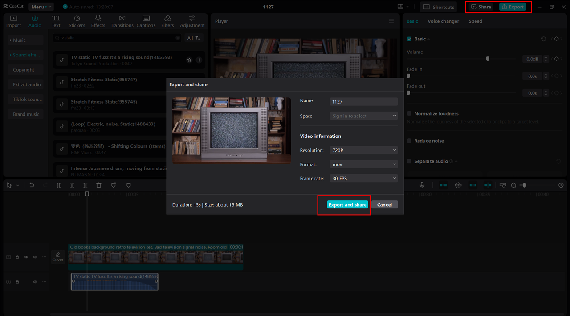The width and height of the screenshot is (570, 316).
Task: Click the microphone record voiceover icon
Action: [422, 185]
